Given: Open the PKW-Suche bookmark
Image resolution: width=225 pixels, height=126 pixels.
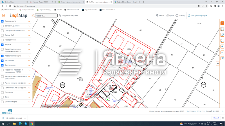Looking at the screenshot, I should 10,10.
